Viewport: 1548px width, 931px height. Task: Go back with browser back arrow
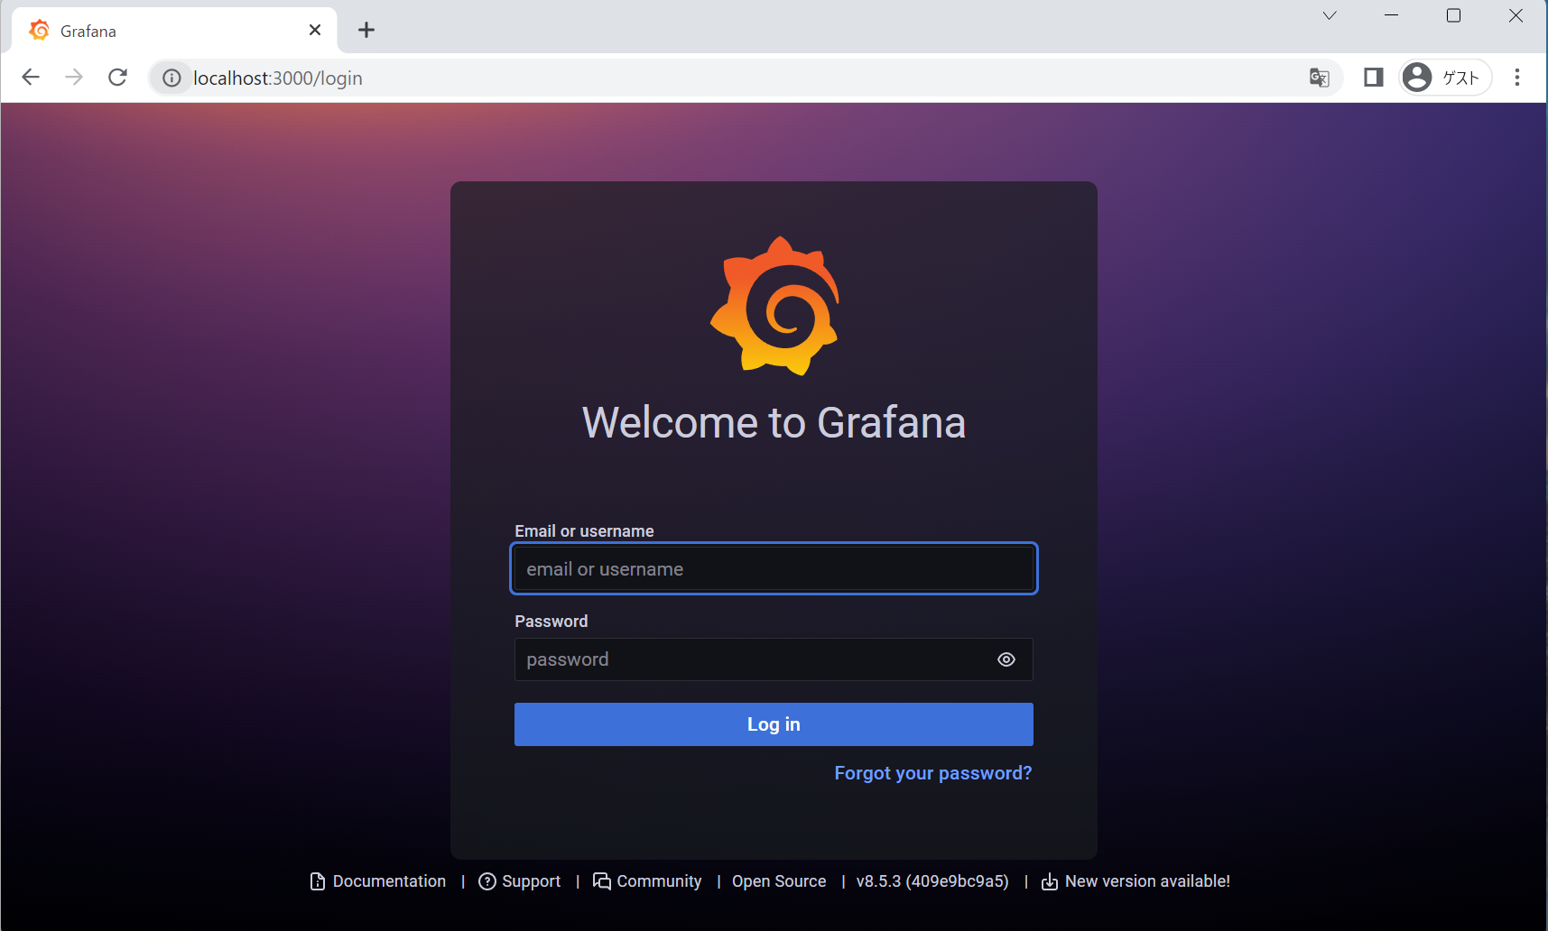point(31,78)
